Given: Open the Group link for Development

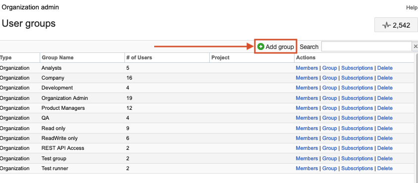Looking at the screenshot, I should (330, 88).
